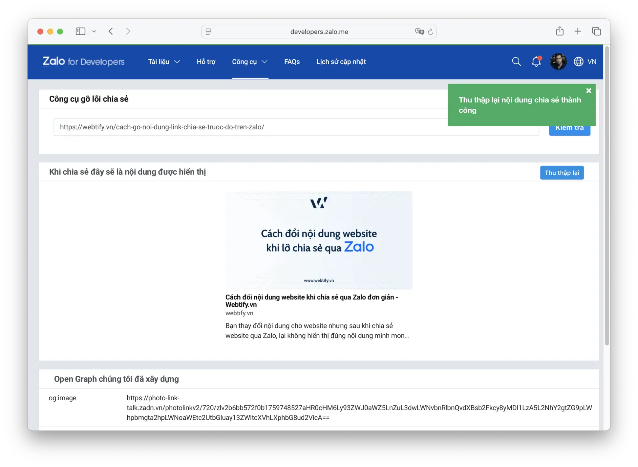The height and width of the screenshot is (467, 638).
Task: Reload the page with refresh icon
Action: click(431, 32)
